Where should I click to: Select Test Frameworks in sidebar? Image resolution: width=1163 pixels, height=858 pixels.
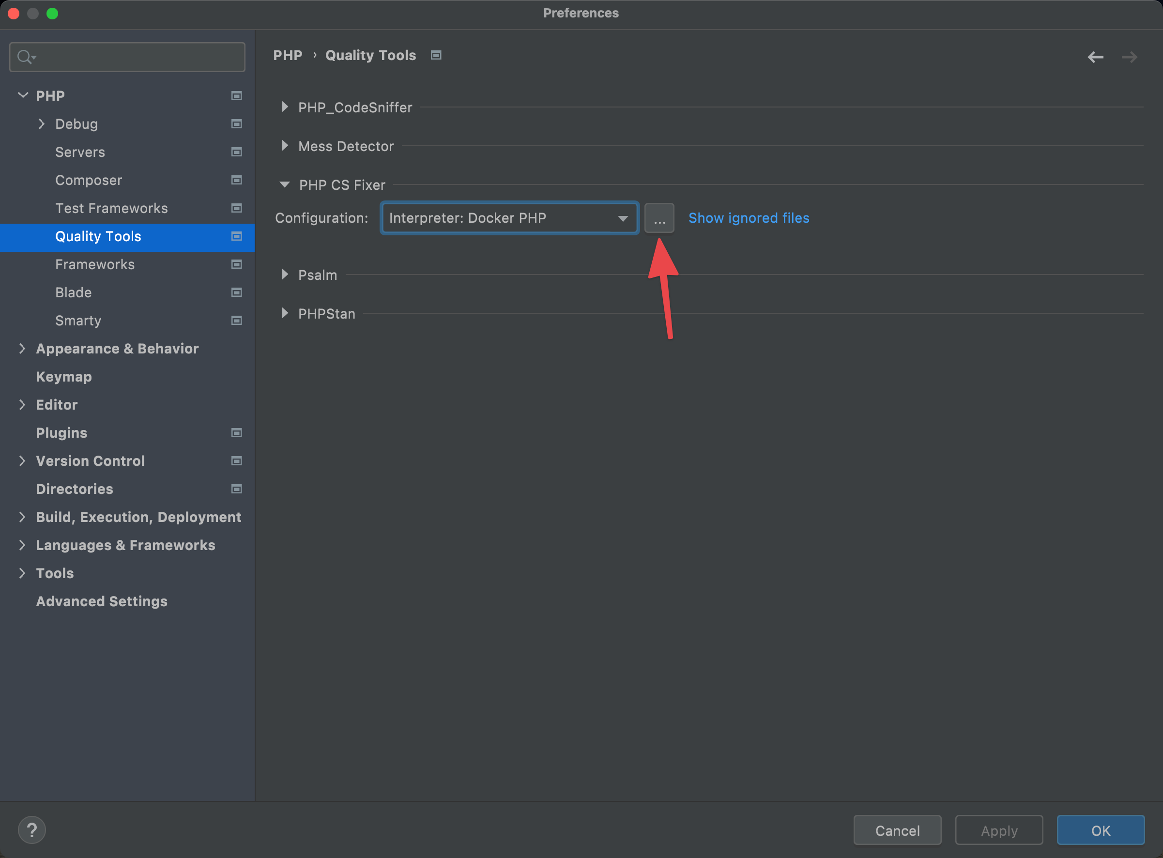pyautogui.click(x=112, y=208)
